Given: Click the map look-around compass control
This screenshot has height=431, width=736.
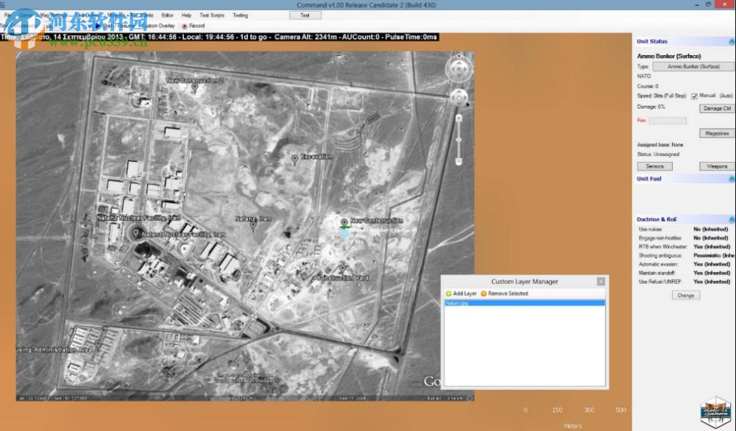Looking at the screenshot, I should (x=457, y=69).
